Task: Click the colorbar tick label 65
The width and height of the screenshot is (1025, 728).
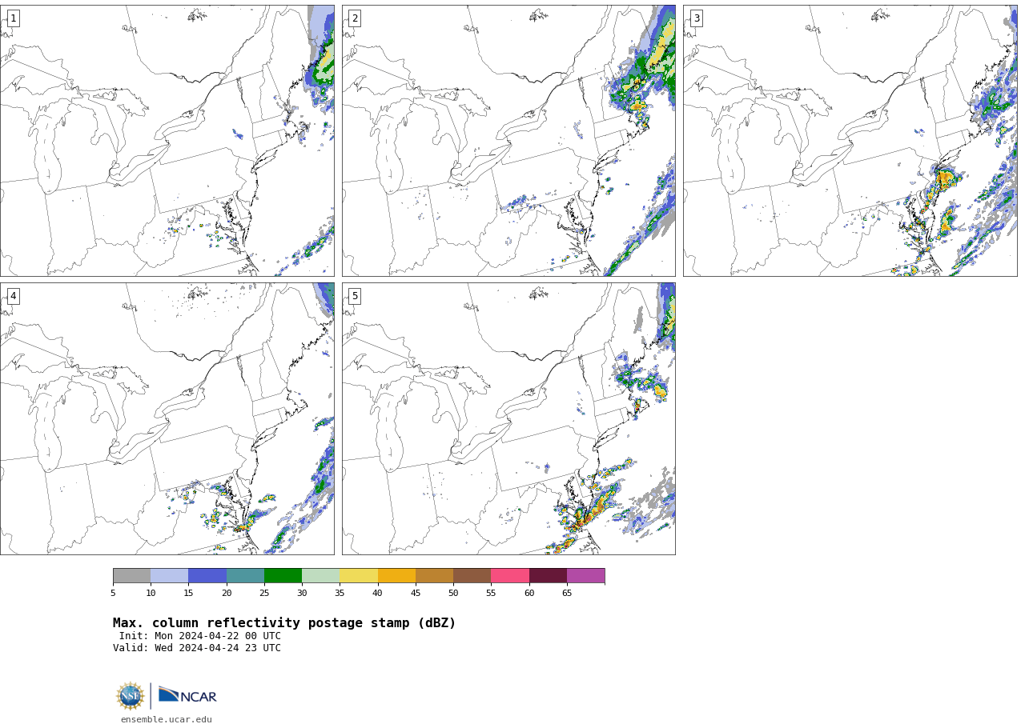Action: pyautogui.click(x=567, y=593)
